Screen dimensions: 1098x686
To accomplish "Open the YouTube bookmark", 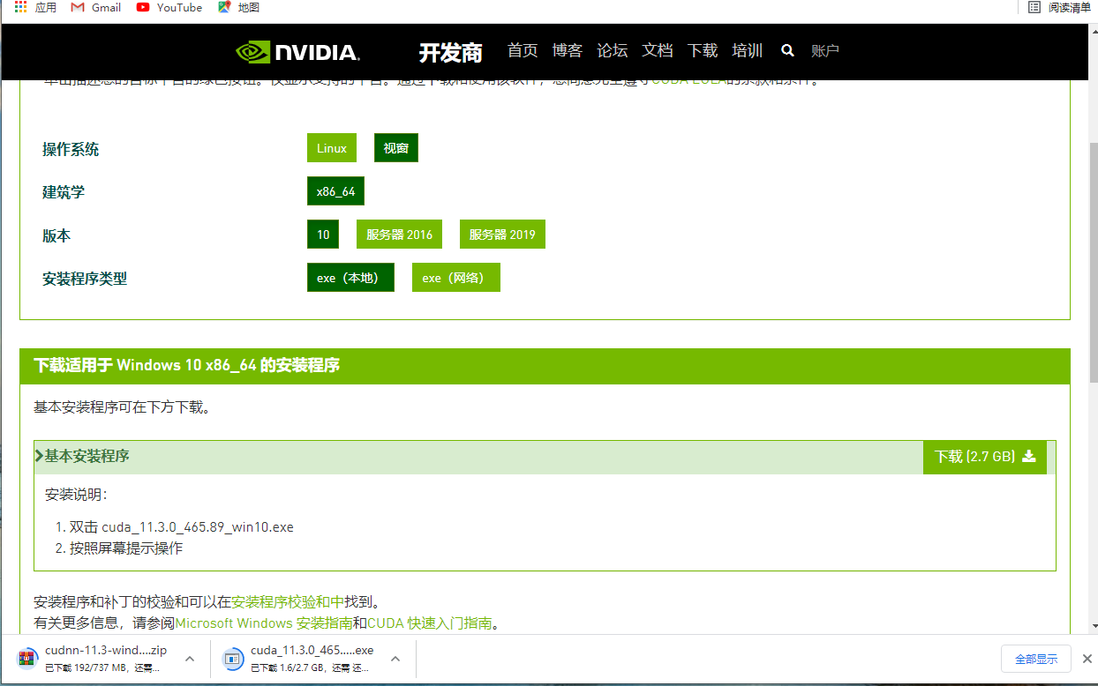I will tap(169, 7).
